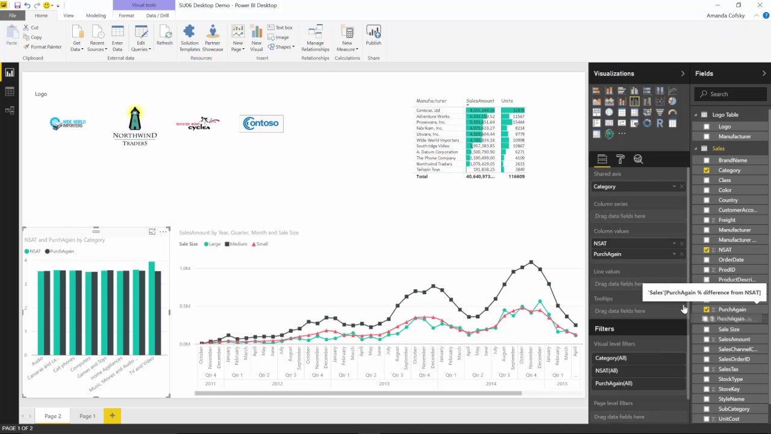Pick the slicer visualization icon
The width and height of the screenshot is (771, 434).
(634, 123)
